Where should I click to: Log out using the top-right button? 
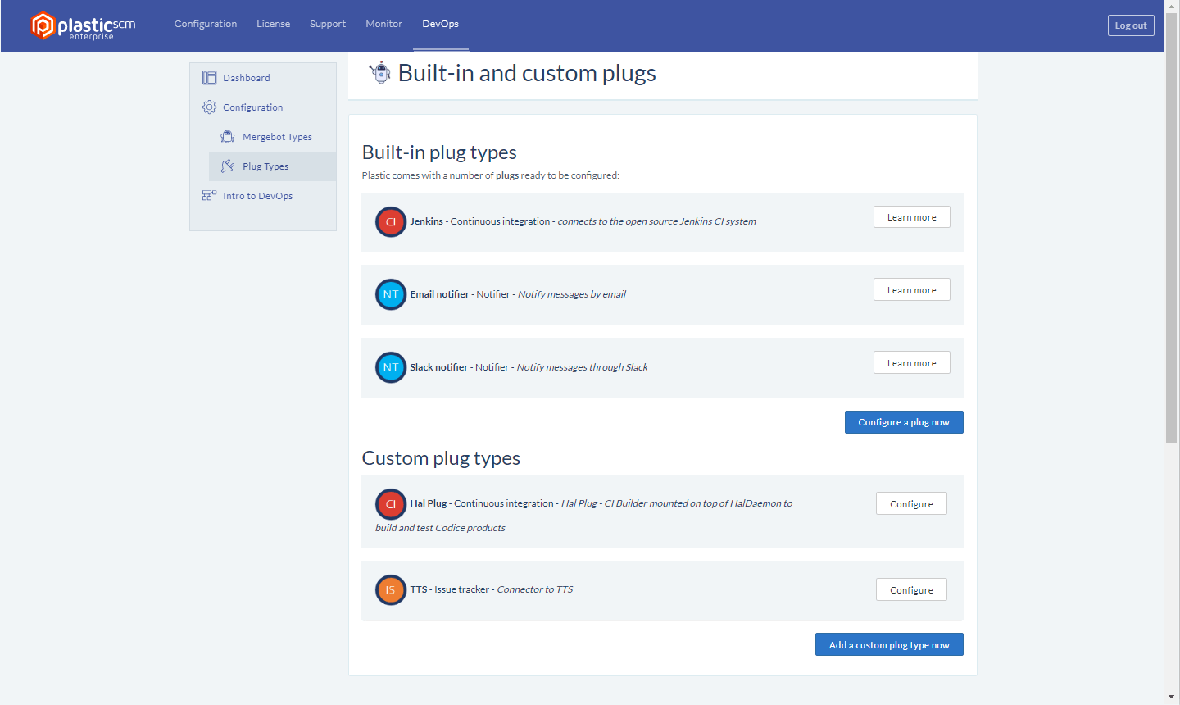pyautogui.click(x=1130, y=25)
